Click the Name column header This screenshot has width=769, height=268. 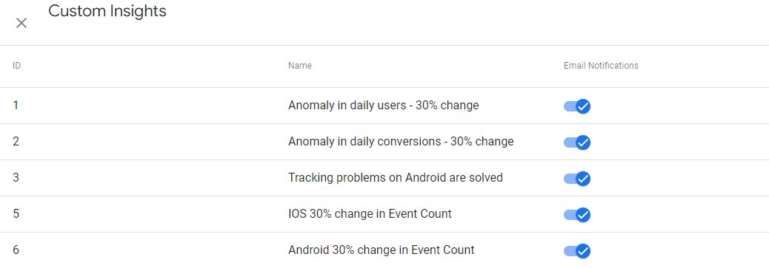(299, 66)
